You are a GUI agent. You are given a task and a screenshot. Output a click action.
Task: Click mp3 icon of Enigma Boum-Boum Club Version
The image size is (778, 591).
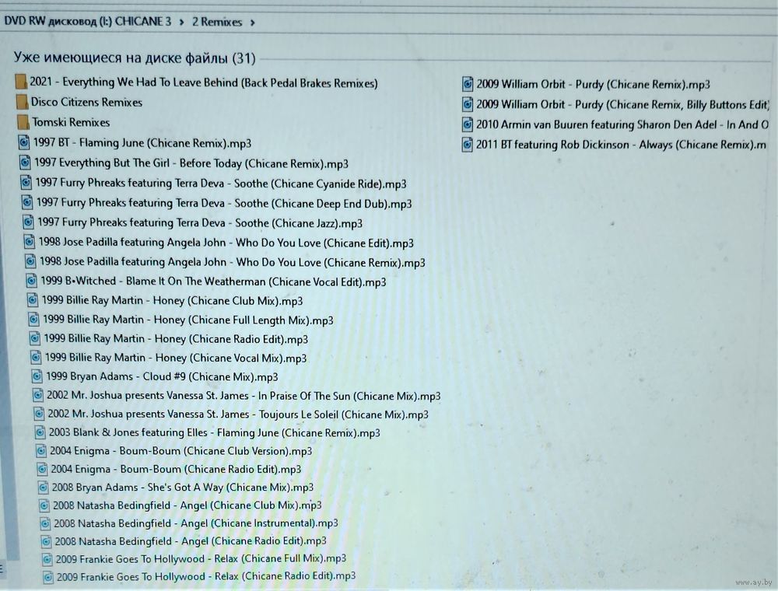point(41,451)
